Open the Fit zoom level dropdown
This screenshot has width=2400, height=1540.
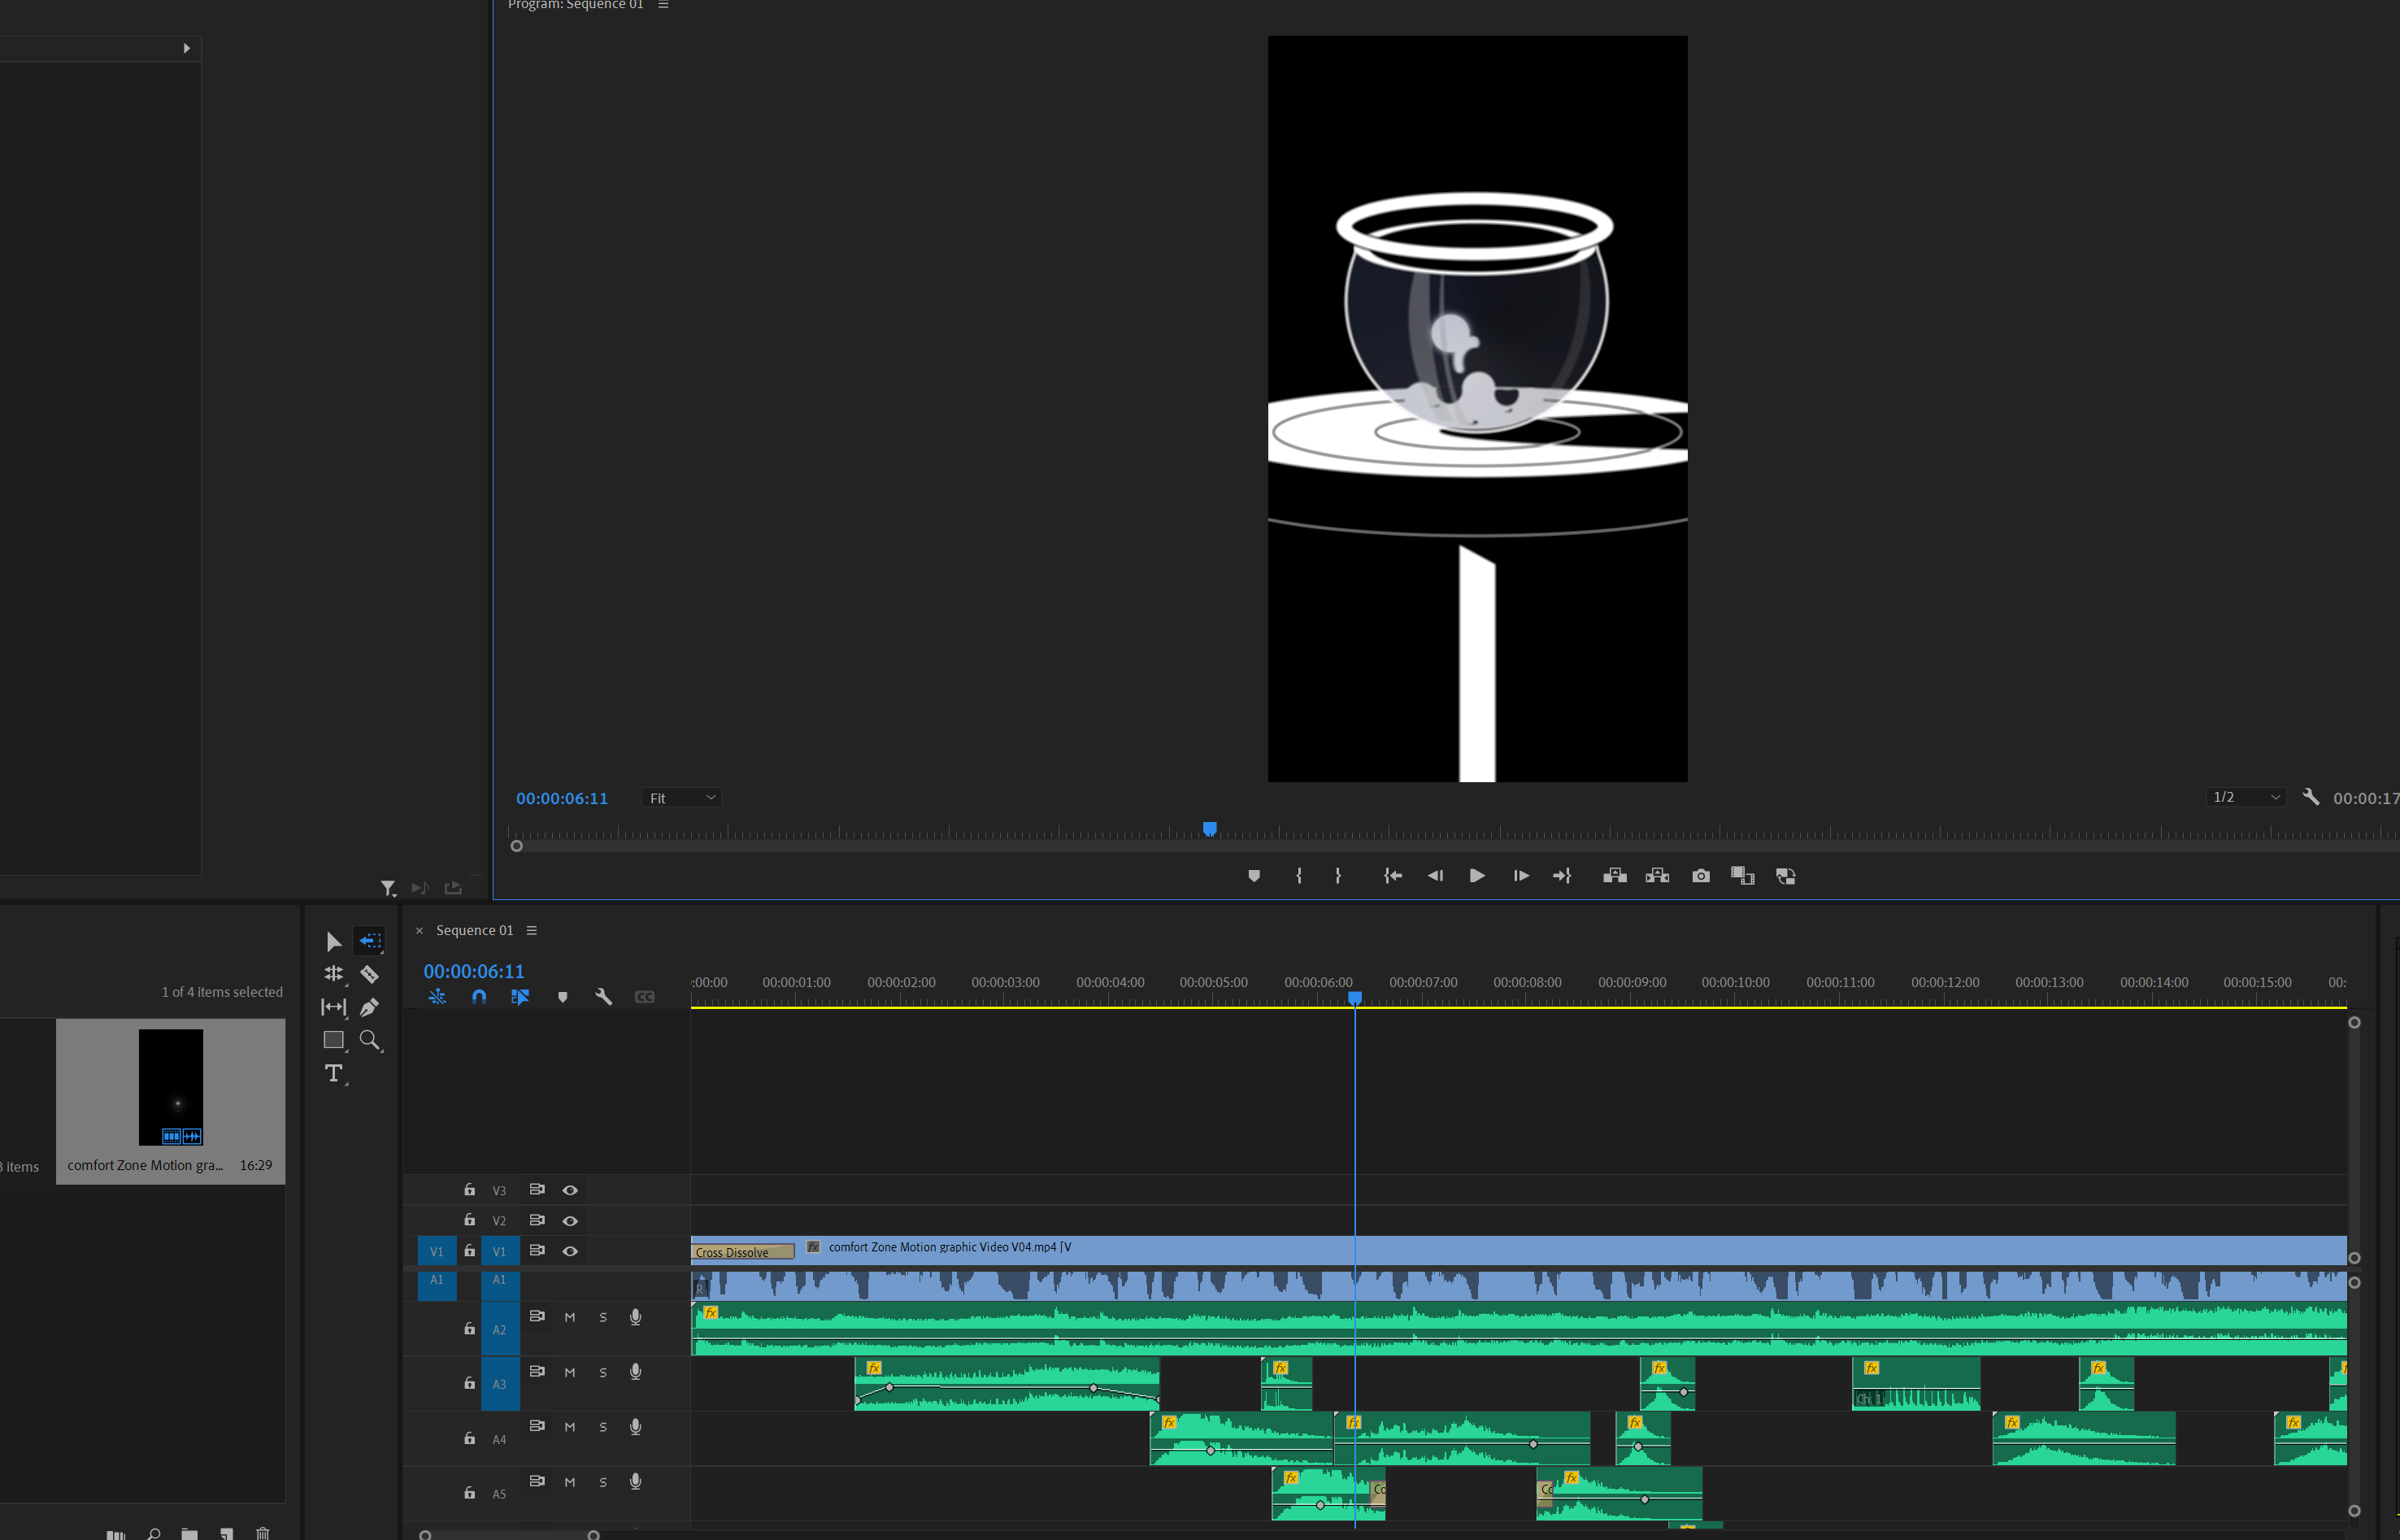click(680, 798)
